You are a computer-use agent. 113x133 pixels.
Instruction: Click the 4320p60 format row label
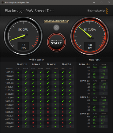pyautogui.click(x=9, y=127)
